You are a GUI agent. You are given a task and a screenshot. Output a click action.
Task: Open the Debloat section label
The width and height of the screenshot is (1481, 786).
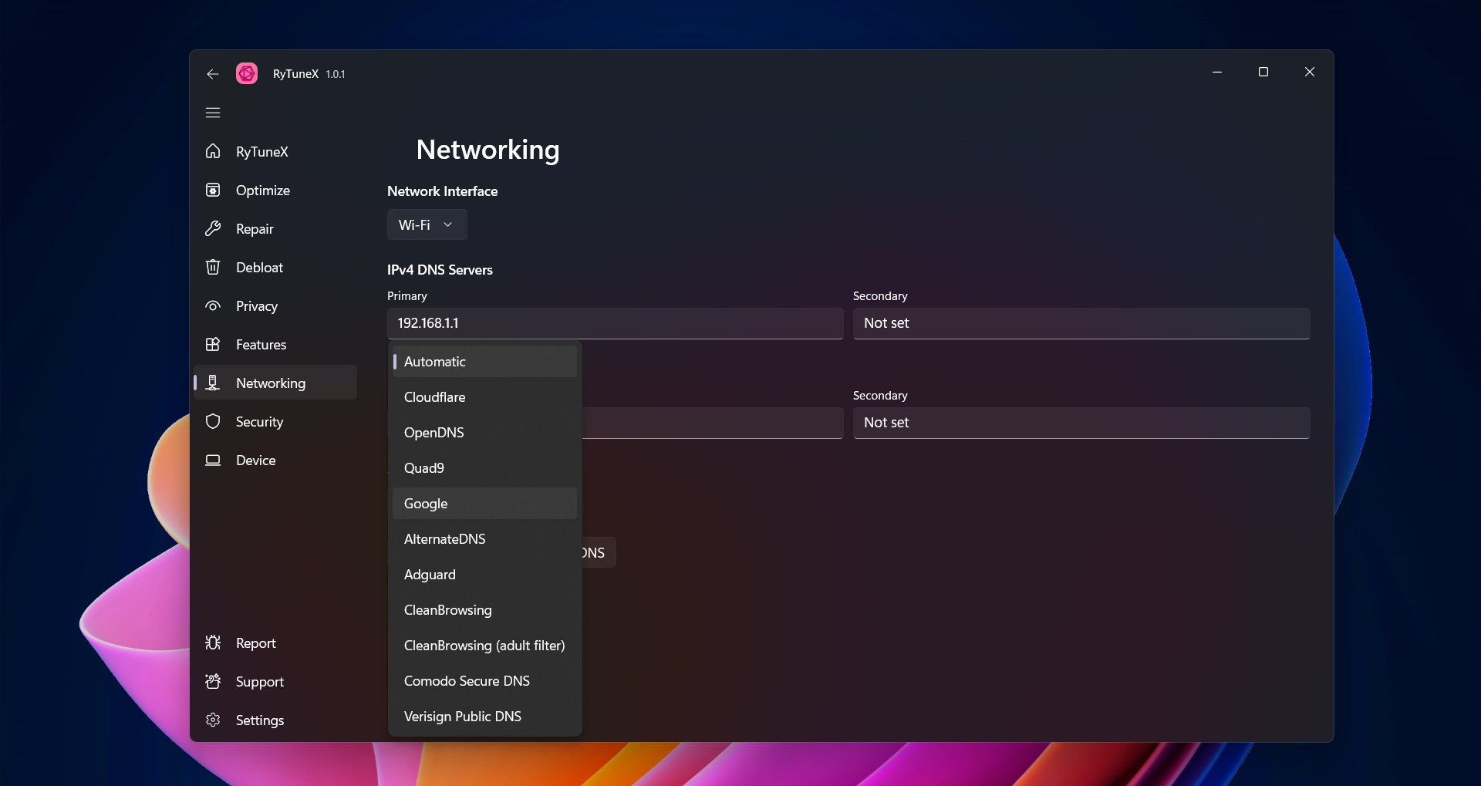pos(259,267)
